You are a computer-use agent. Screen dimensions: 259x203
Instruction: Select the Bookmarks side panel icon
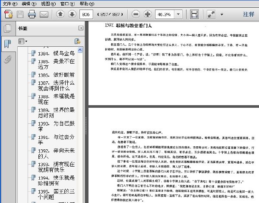pyautogui.click(x=8, y=44)
